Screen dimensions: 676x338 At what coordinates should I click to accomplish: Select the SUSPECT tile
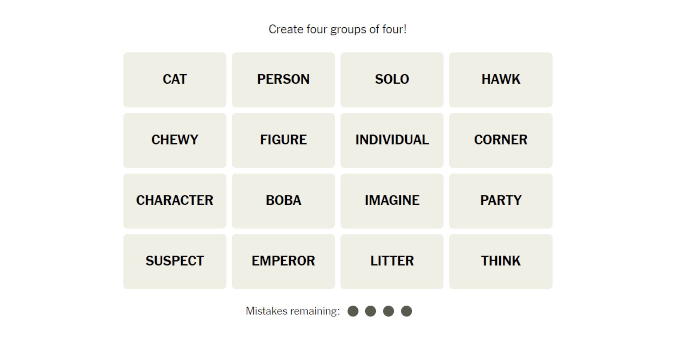(175, 261)
